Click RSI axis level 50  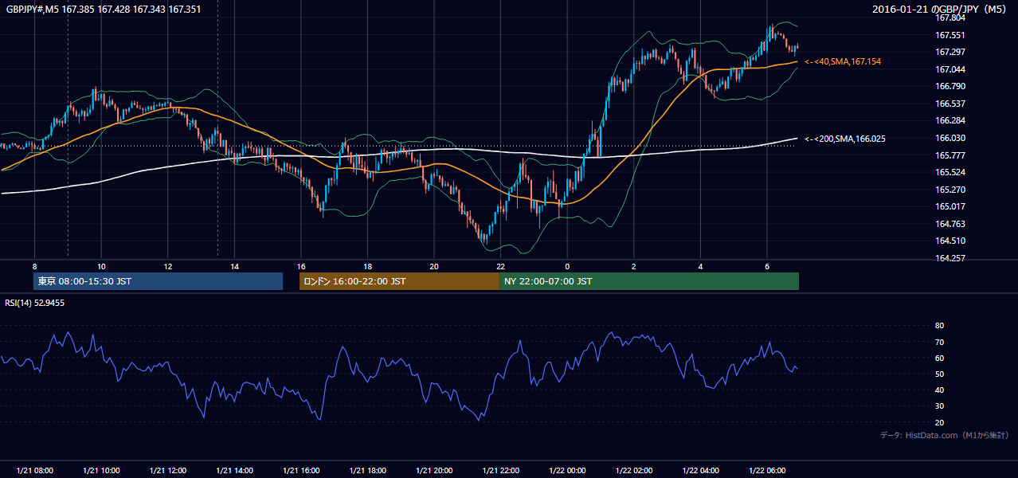(x=939, y=374)
